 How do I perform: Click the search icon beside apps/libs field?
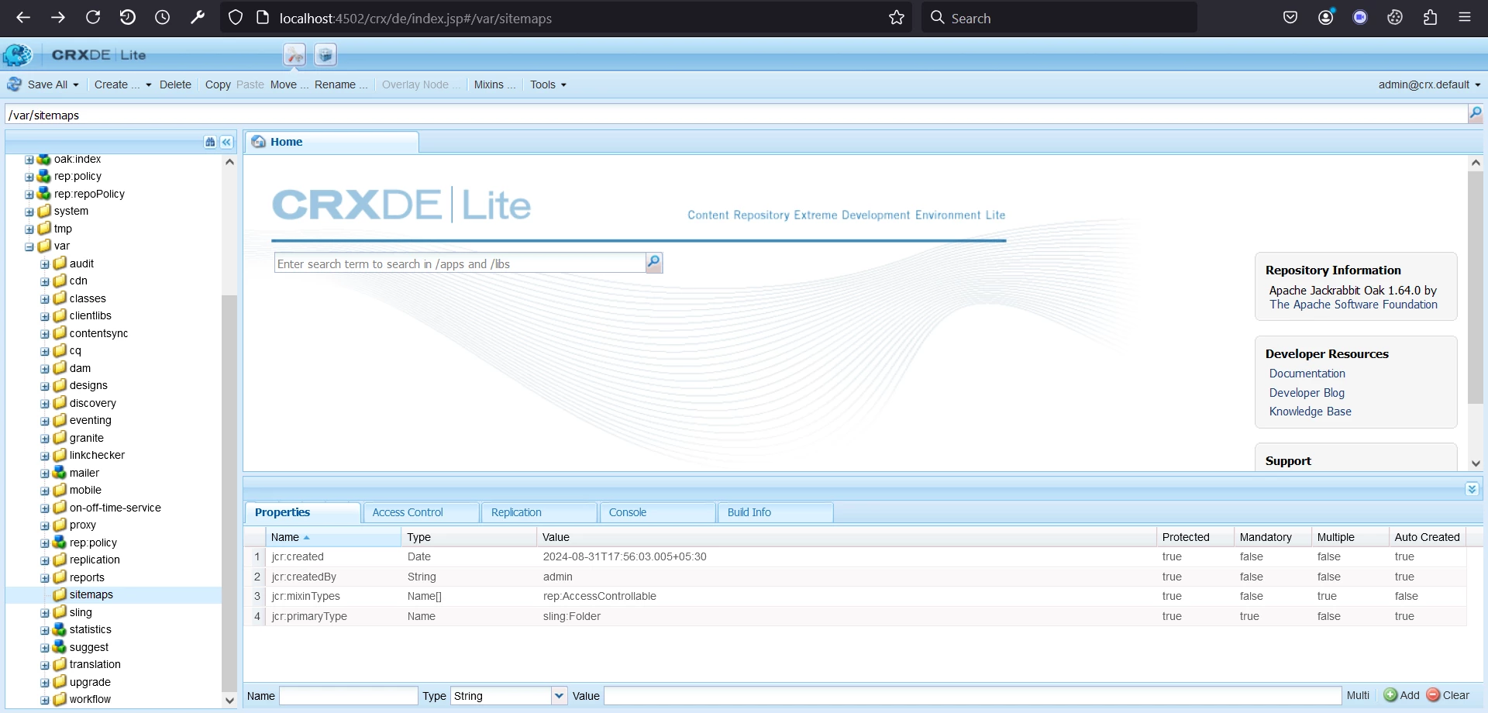(654, 263)
